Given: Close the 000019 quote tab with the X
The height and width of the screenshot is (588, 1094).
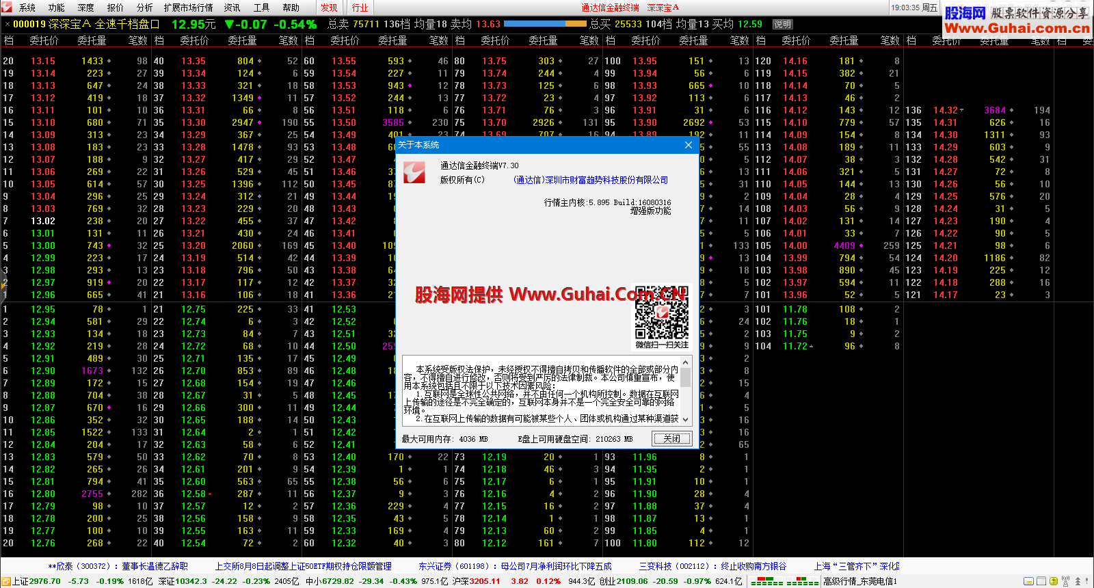Looking at the screenshot, I should pos(7,25).
